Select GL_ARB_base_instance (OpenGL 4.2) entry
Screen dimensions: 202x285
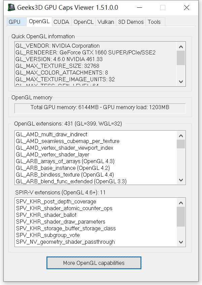63,168
